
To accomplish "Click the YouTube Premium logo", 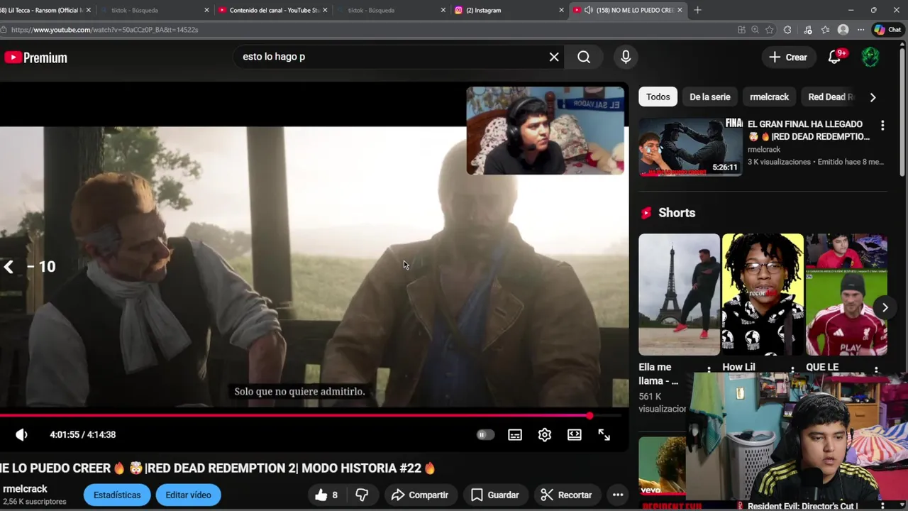I will (x=35, y=57).
